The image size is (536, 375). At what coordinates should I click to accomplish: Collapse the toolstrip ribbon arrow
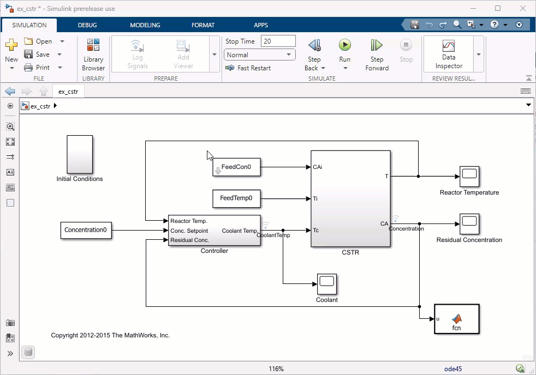point(528,78)
